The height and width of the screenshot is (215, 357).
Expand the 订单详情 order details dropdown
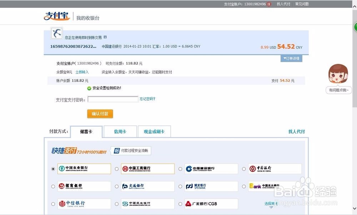[291, 58]
